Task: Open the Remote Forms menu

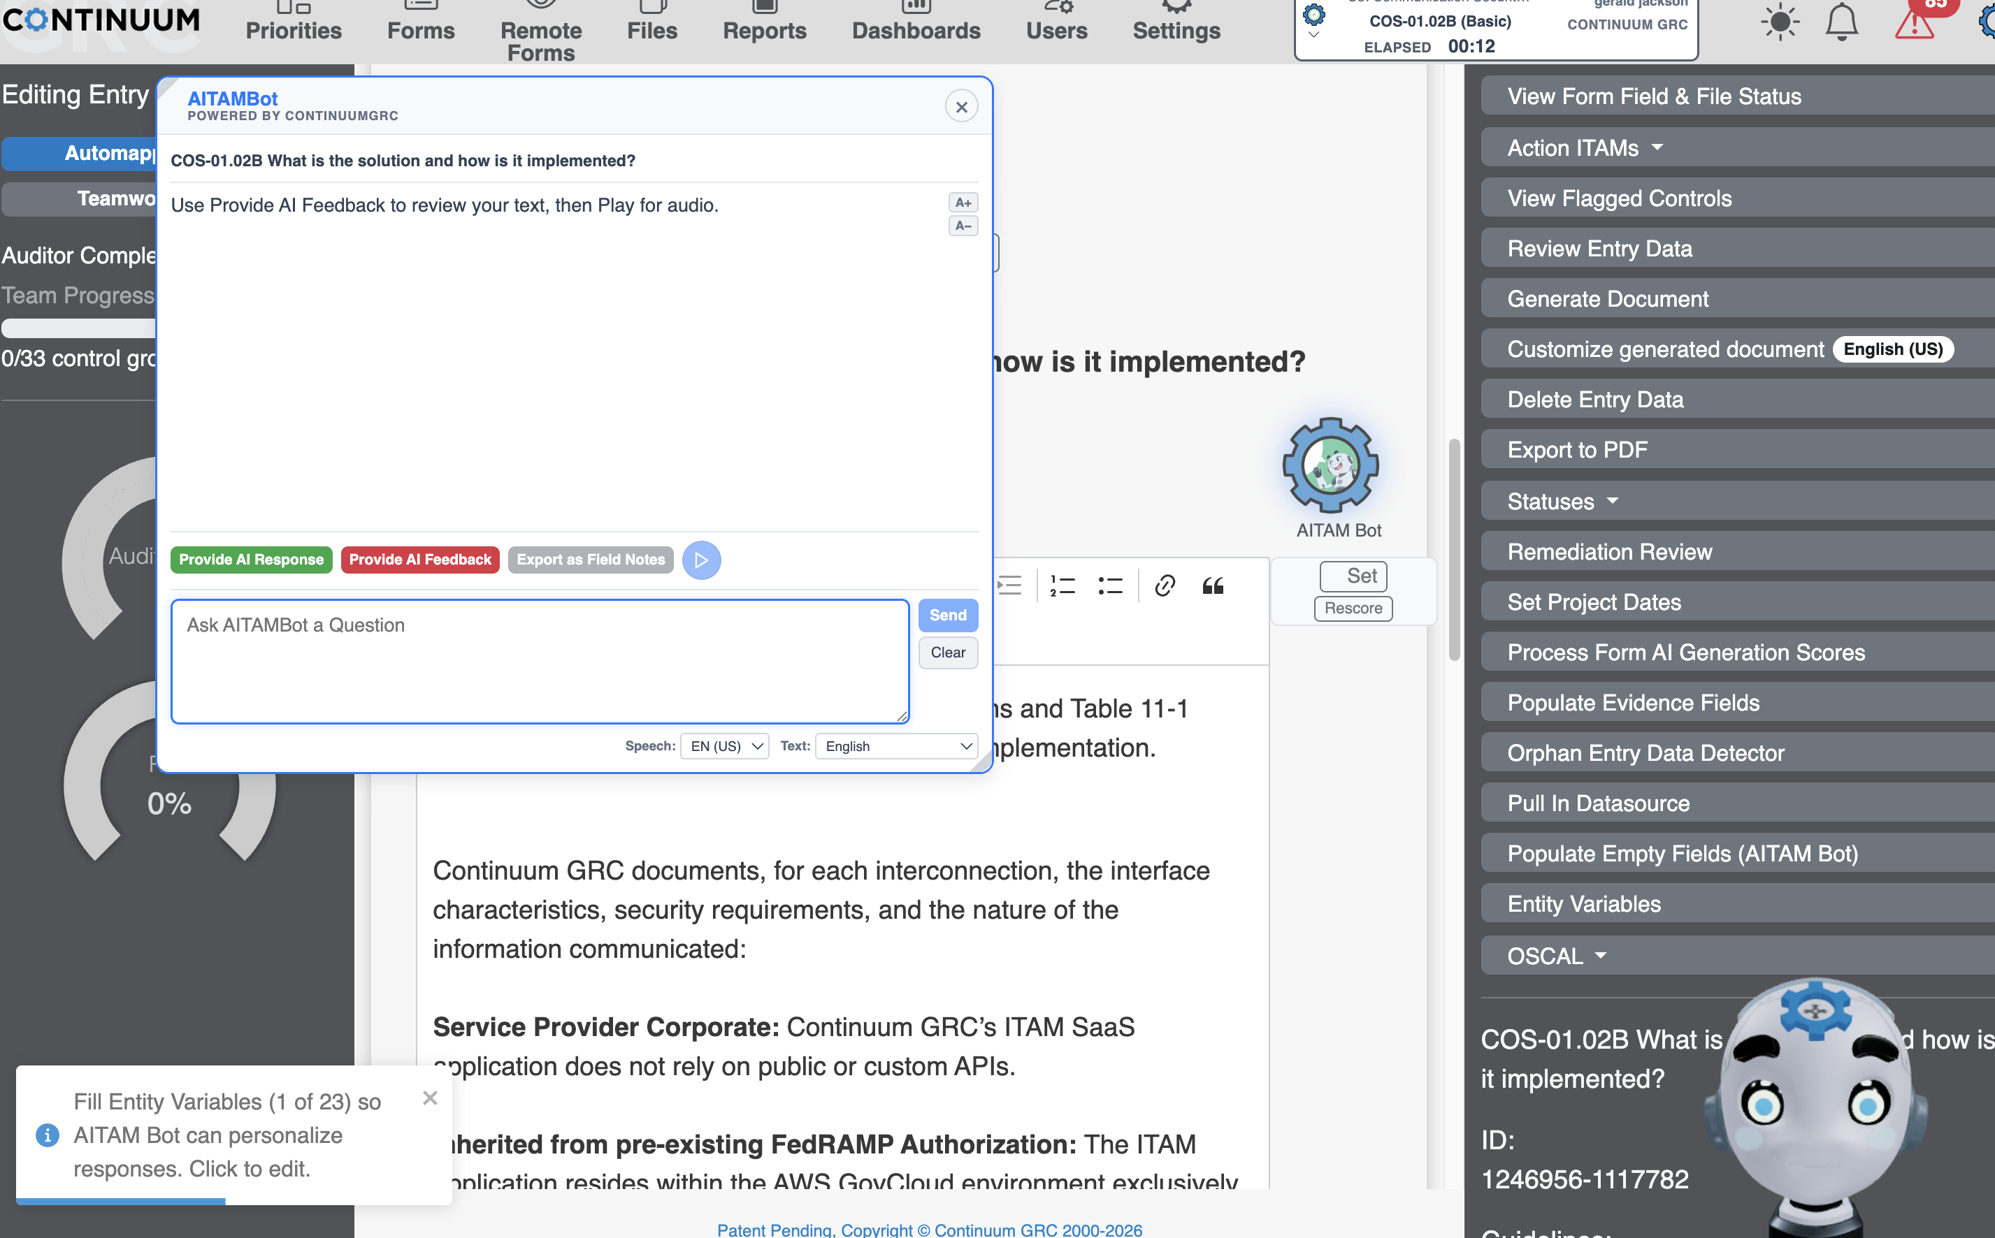Action: pyautogui.click(x=540, y=33)
